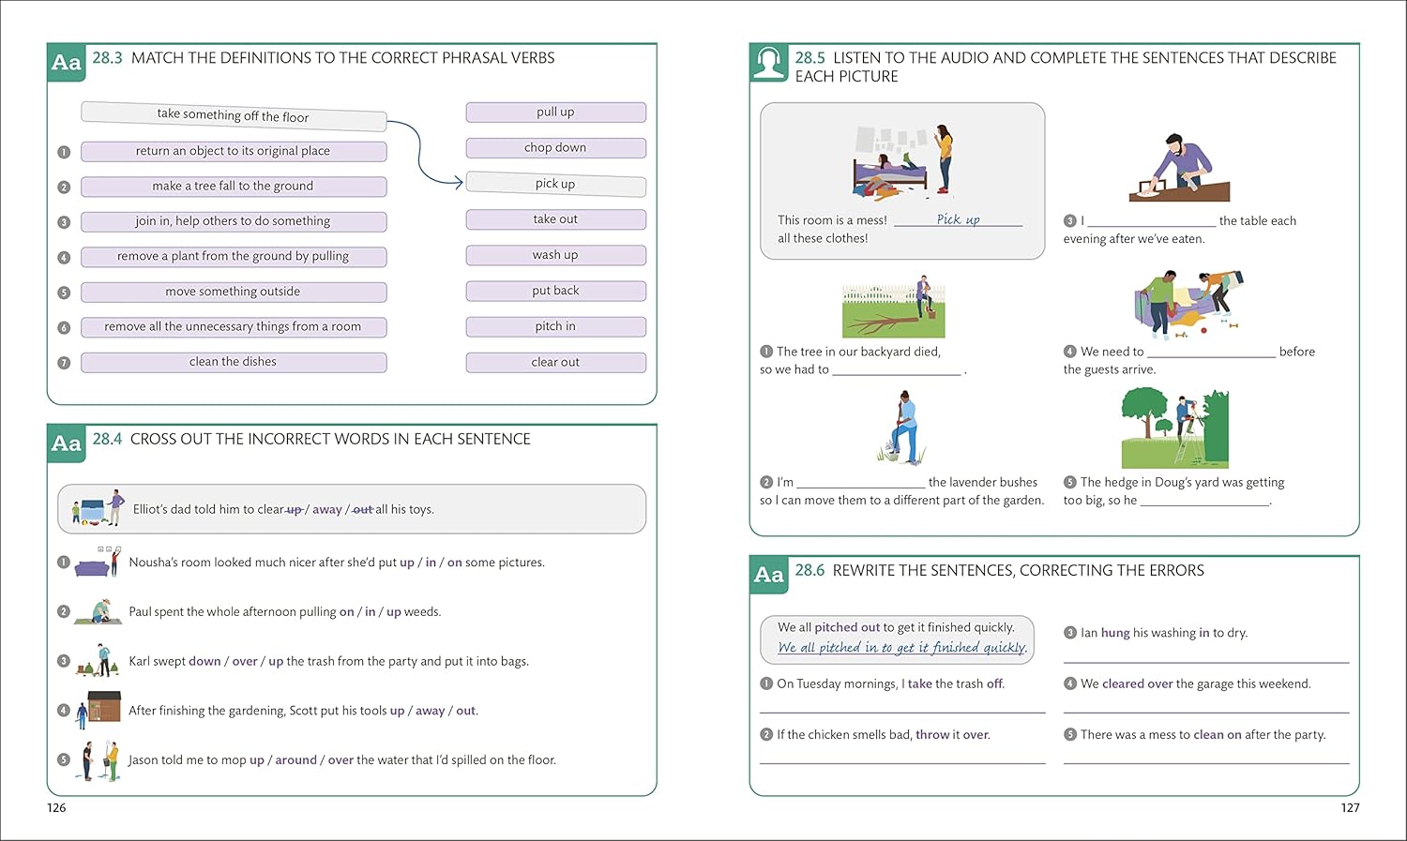Click the Aa icon beside exercise 28.3
The image size is (1407, 841).
coord(67,63)
